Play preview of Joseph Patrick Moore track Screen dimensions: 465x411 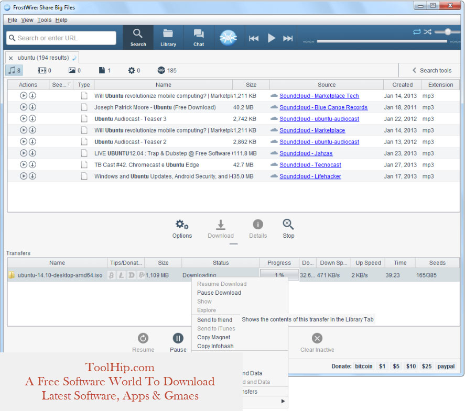[24, 107]
